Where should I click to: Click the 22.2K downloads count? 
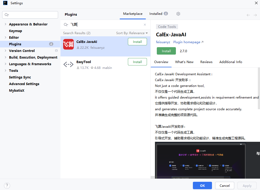(83, 47)
